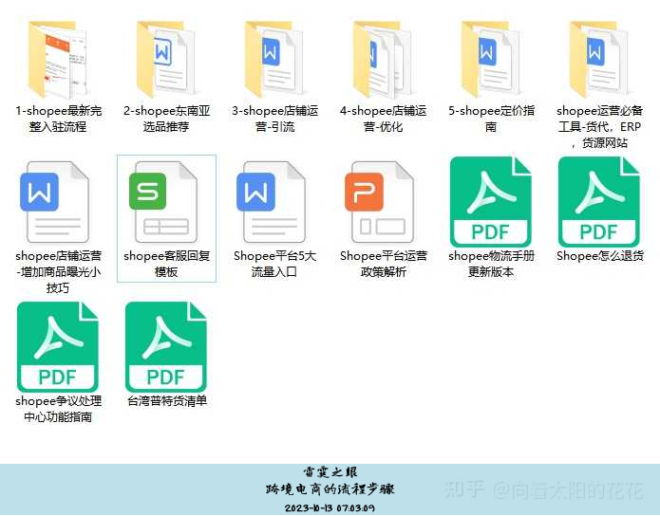The width and height of the screenshot is (660, 516).
Task: Select the PDF icon for shopee物流手册更新版本
Action: pos(491,202)
